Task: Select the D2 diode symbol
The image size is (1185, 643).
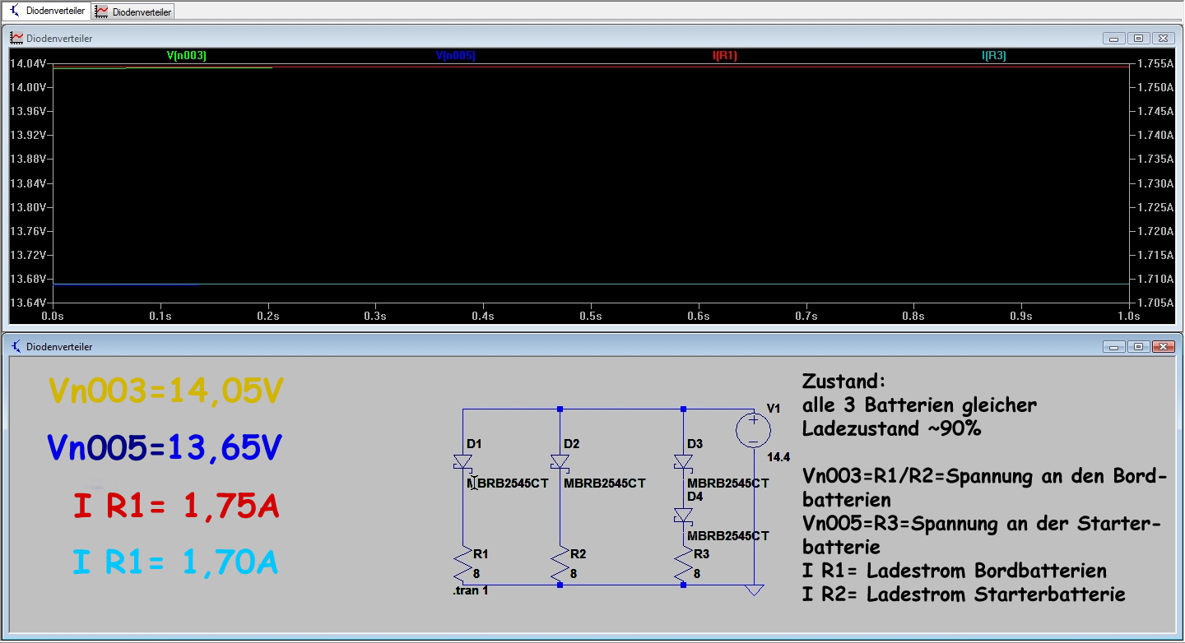Action: [x=560, y=463]
